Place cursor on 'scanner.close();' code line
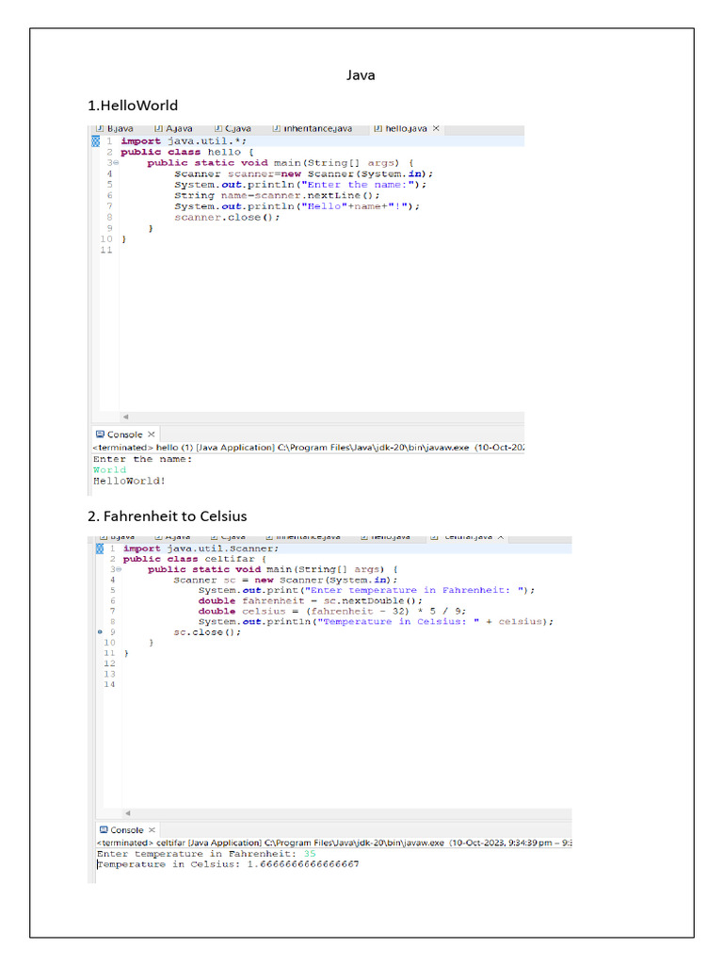Image resolution: width=723 pixels, height=965 pixels. coord(227,218)
